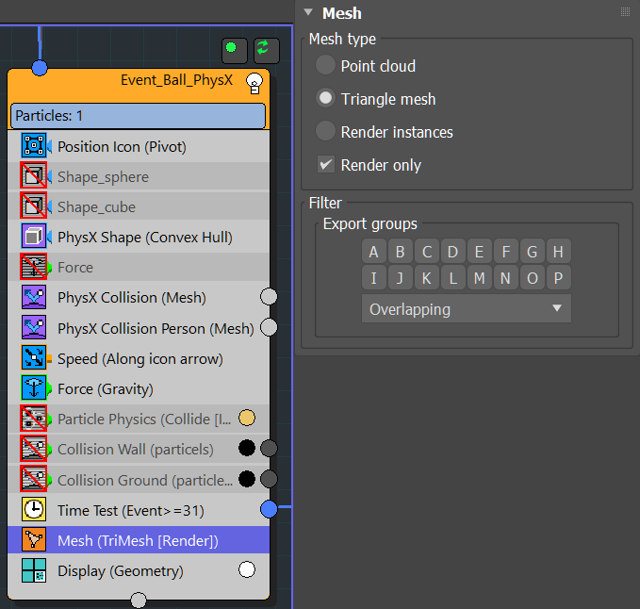Open the Overlapping filter dropdown

466,309
